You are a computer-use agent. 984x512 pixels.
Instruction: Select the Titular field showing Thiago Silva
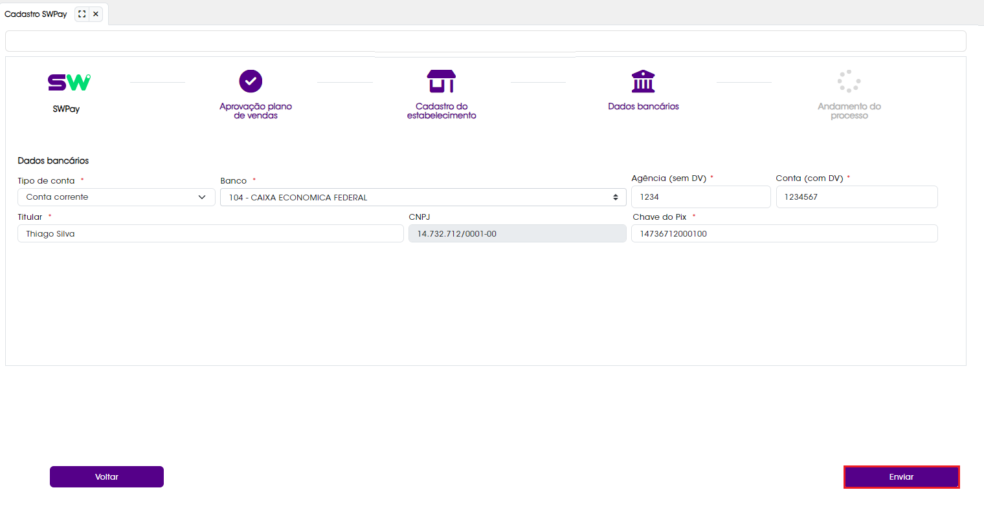pyautogui.click(x=210, y=233)
